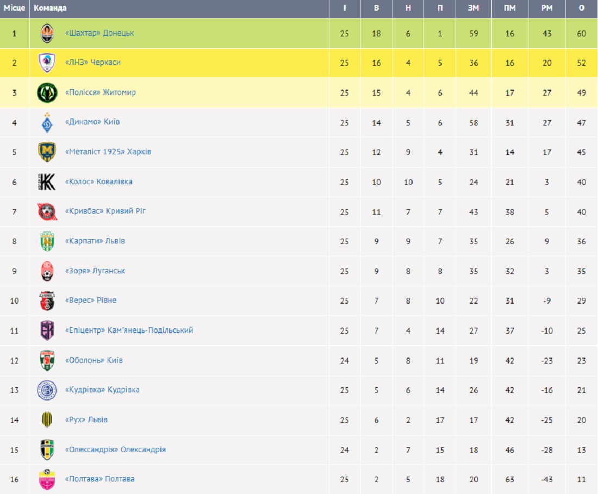
Task: Click the Poltava club logo
Action: pos(47,479)
